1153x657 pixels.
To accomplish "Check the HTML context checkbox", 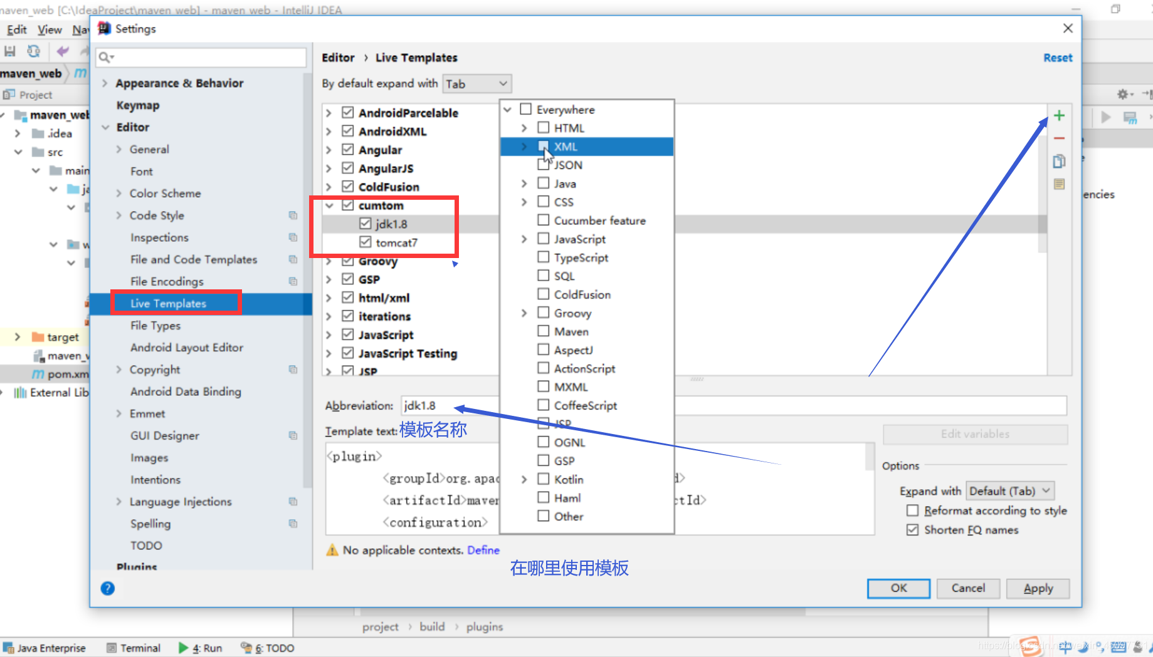I will [544, 128].
